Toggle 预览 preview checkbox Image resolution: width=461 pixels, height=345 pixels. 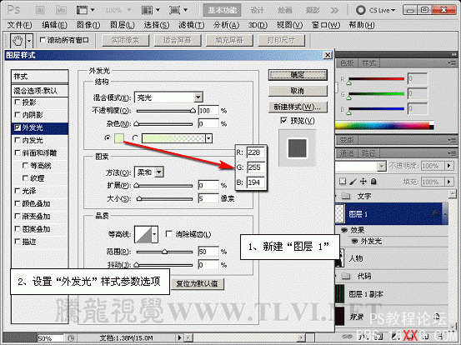click(283, 121)
